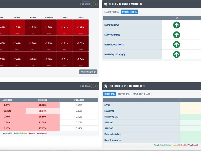Open Charts button above the Advancing/Declining table
The width and height of the screenshot is (201, 151).
tap(86, 86)
